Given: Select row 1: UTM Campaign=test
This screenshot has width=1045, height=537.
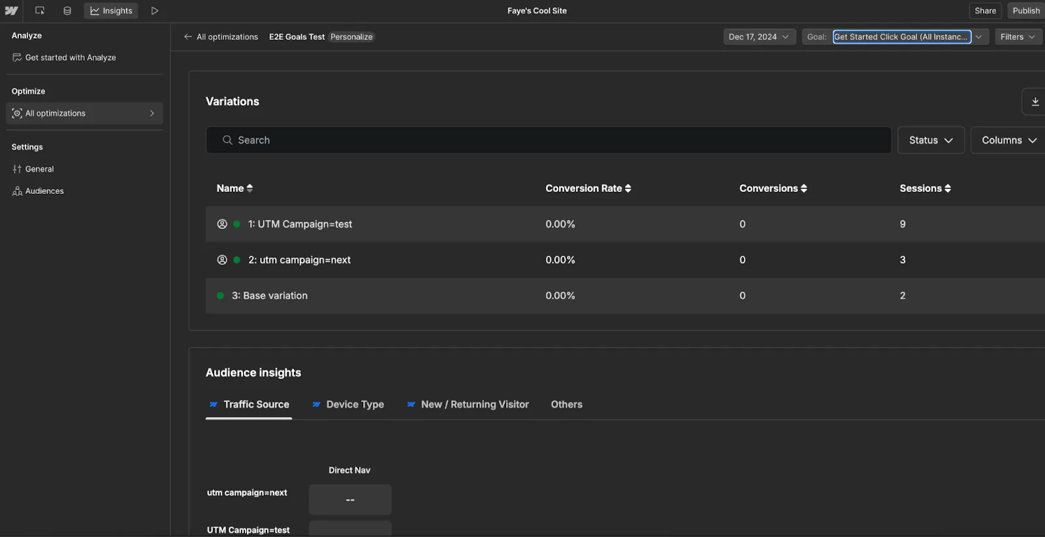Looking at the screenshot, I should [x=625, y=224].
